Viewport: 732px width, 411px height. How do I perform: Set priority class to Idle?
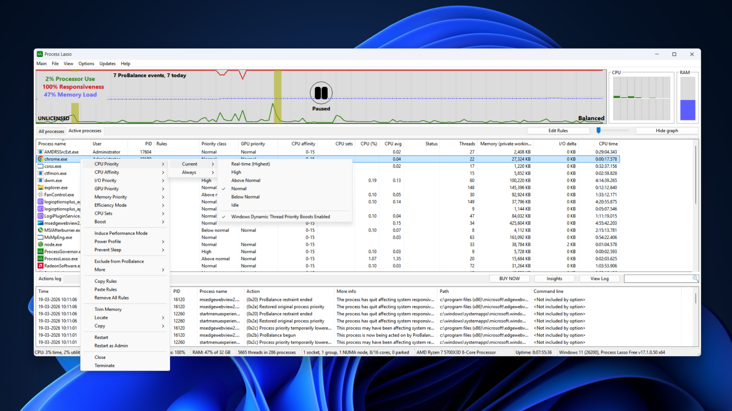284,205
